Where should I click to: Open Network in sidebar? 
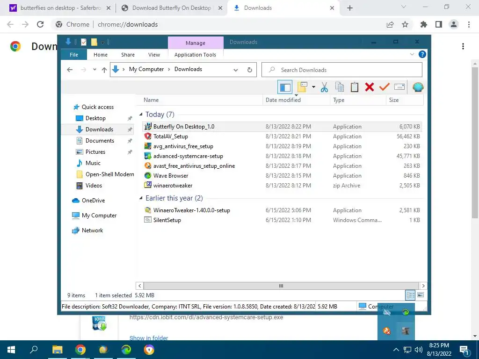point(92,230)
